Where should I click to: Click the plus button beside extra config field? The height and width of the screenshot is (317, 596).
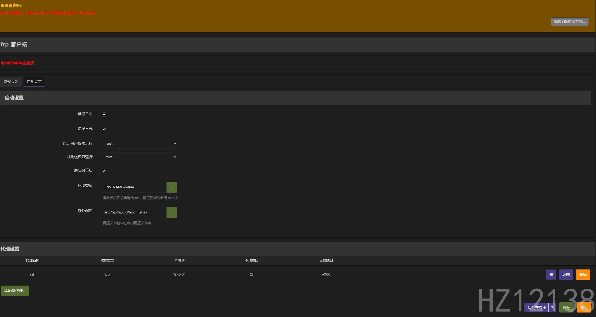pos(172,212)
